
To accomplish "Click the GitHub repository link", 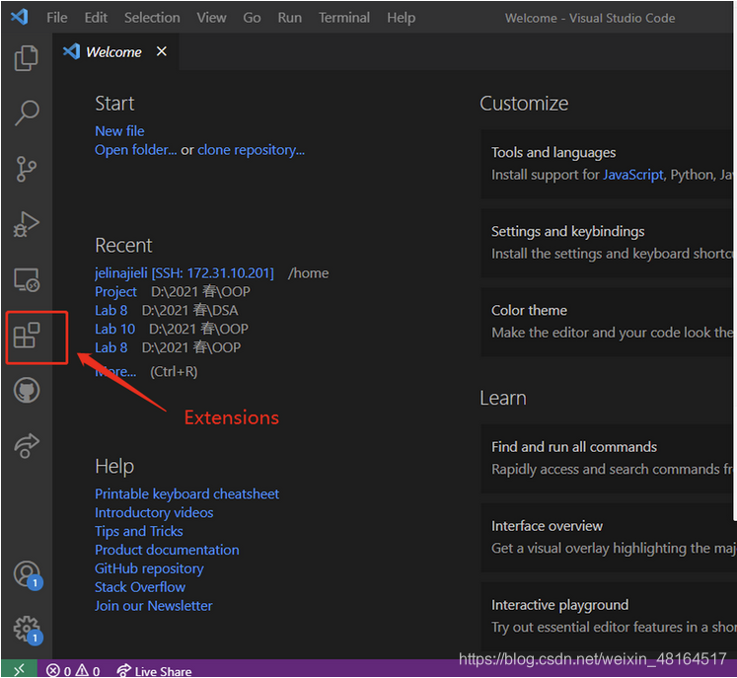I will click(149, 568).
